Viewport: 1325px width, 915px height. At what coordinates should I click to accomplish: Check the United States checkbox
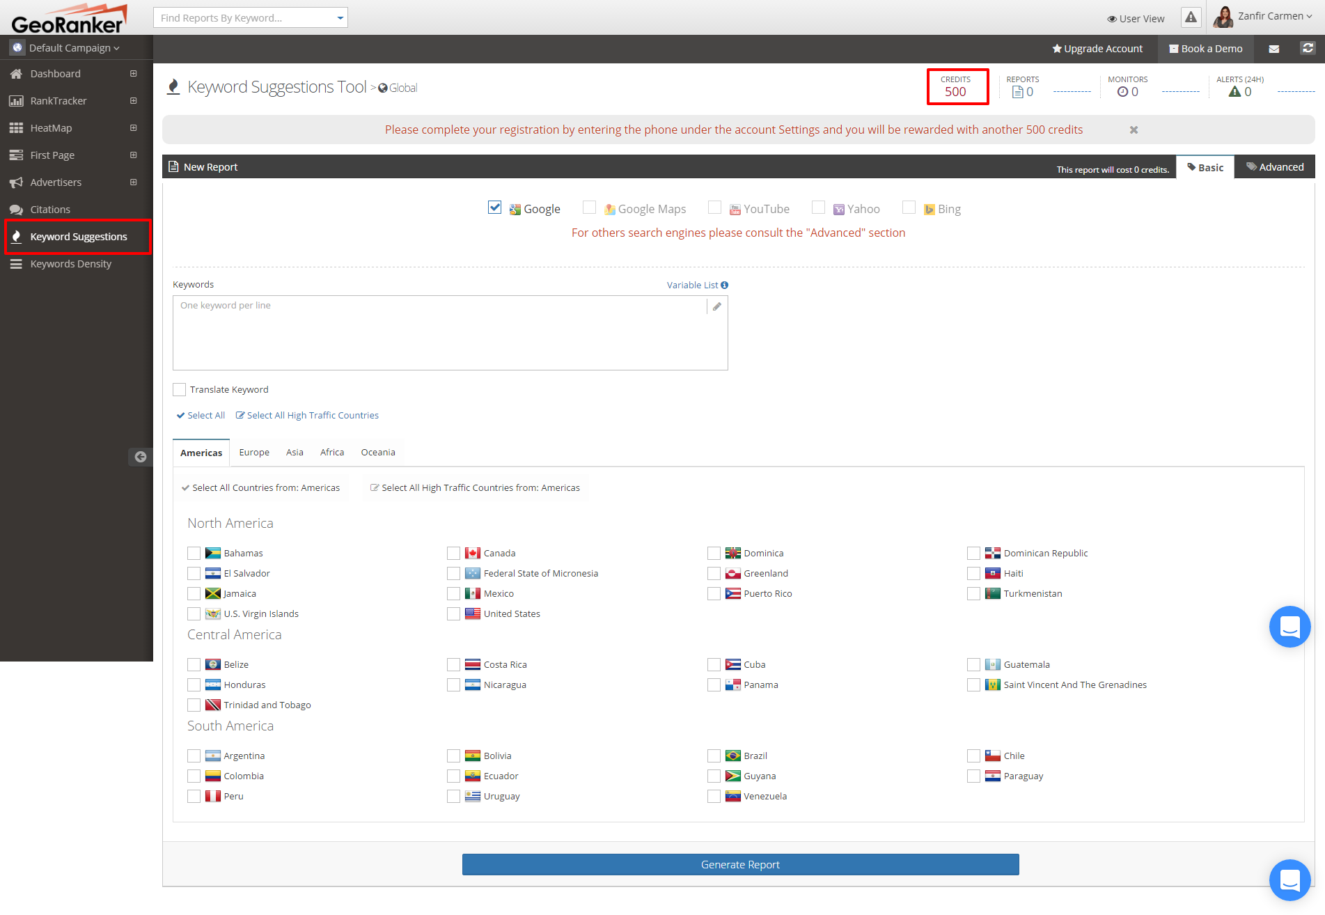pos(453,613)
